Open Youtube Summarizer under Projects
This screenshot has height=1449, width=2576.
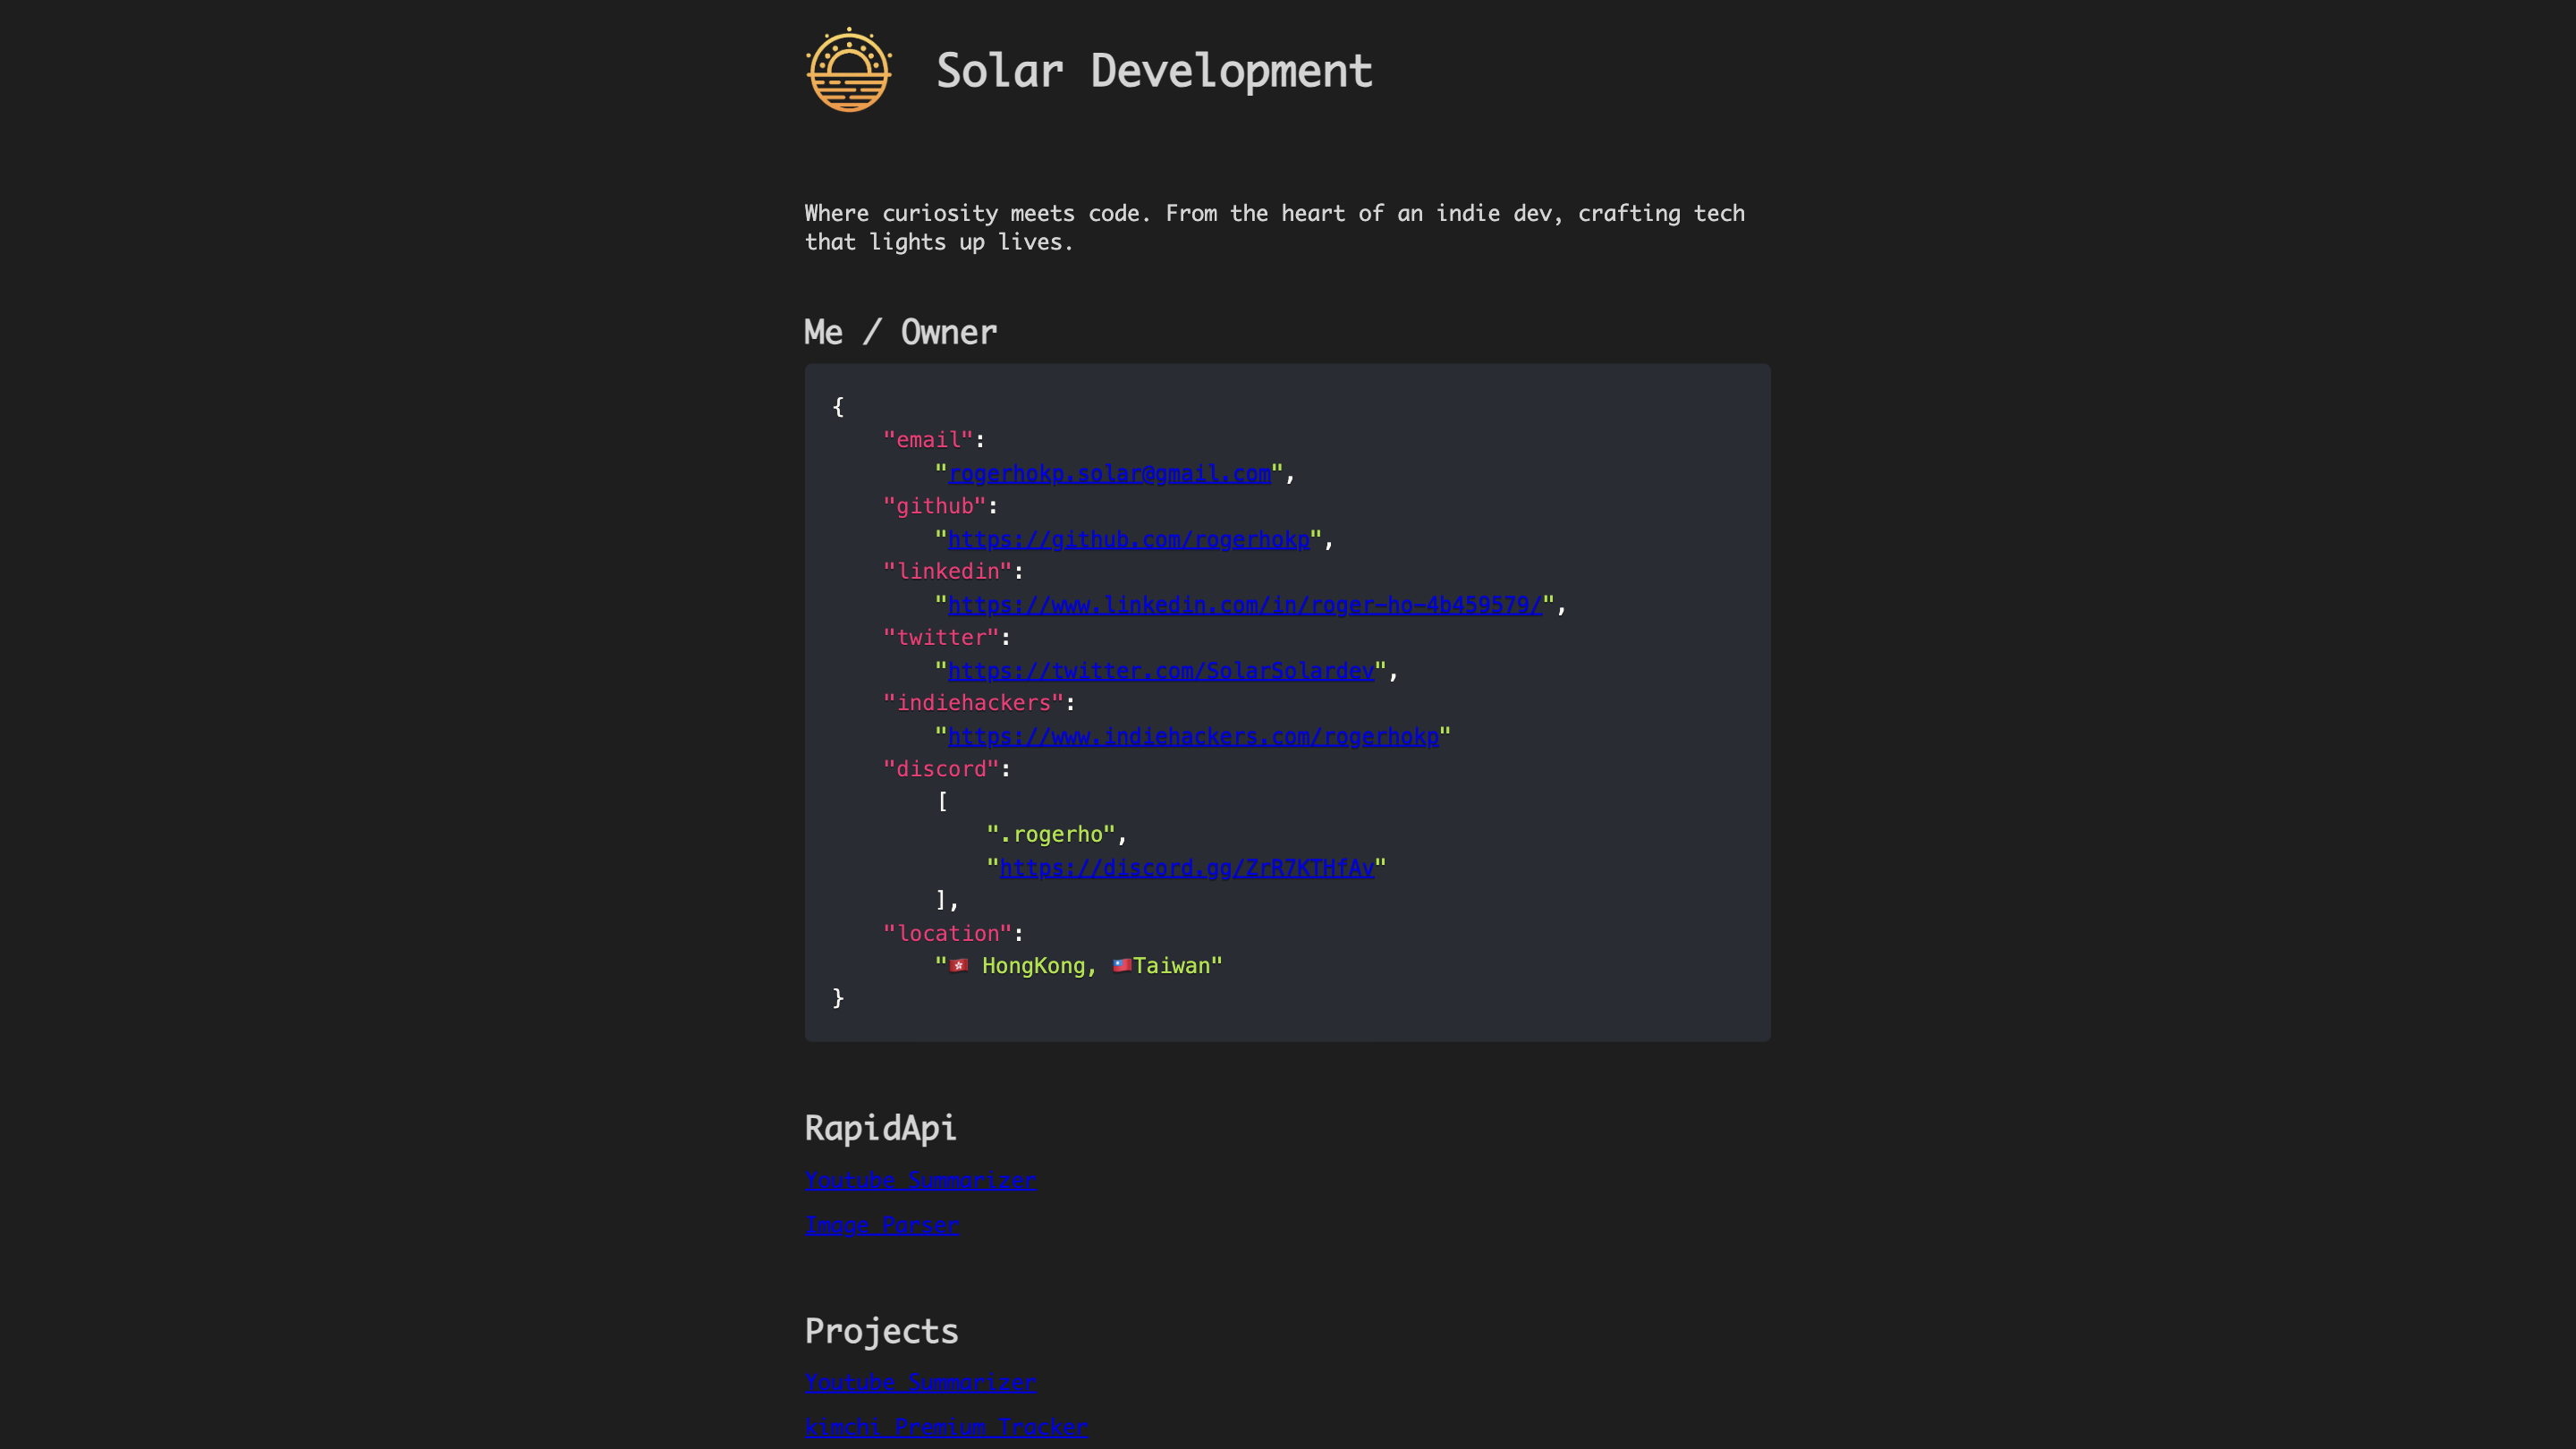tap(920, 1382)
